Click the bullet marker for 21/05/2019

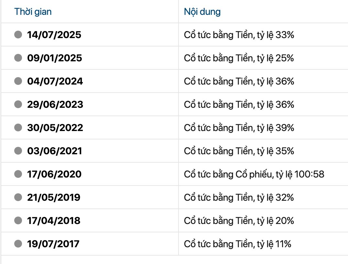point(18,197)
